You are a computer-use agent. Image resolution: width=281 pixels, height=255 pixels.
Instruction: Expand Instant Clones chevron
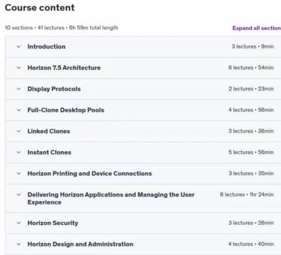[19, 152]
